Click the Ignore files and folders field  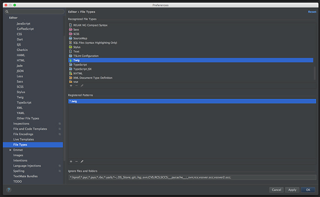[x=192, y=177]
